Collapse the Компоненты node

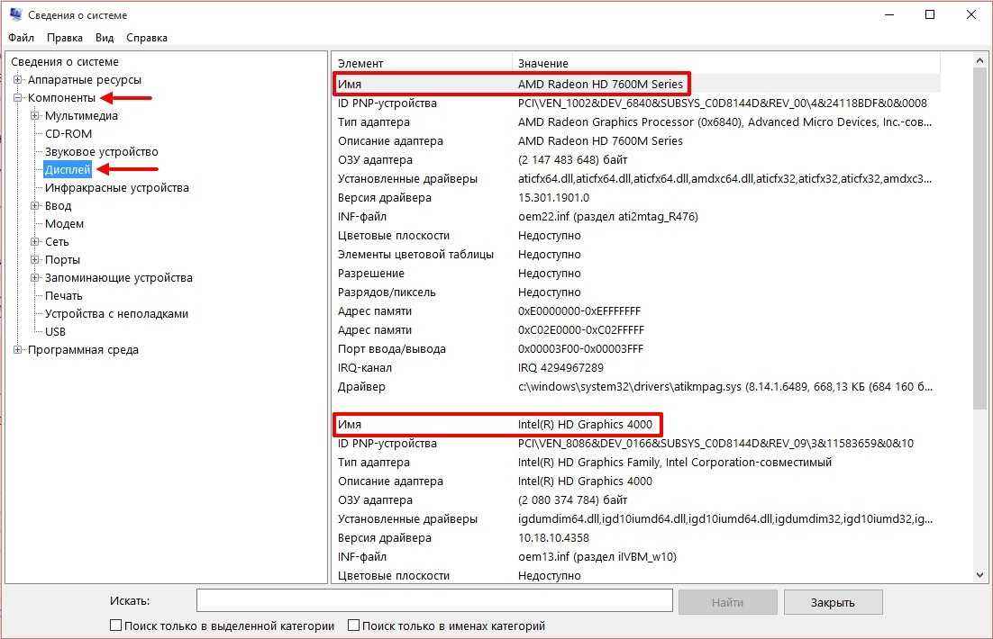pyautogui.click(x=18, y=97)
